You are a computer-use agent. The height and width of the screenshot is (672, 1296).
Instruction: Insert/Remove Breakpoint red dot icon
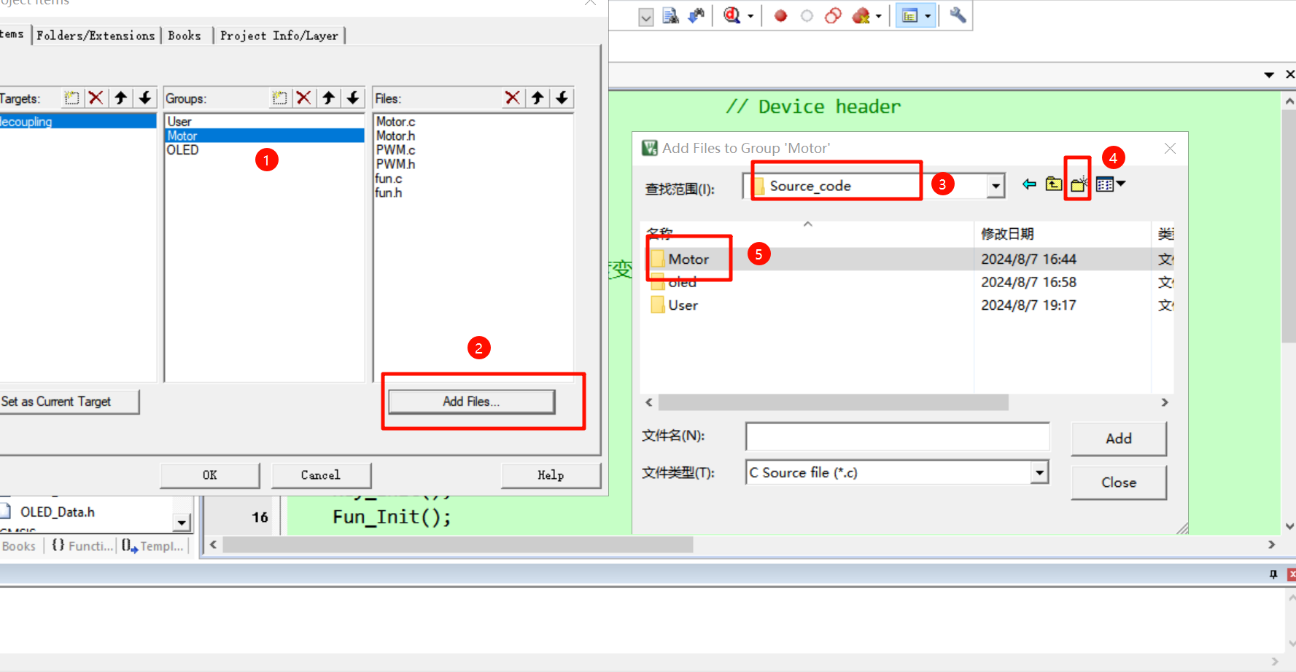[x=780, y=15]
